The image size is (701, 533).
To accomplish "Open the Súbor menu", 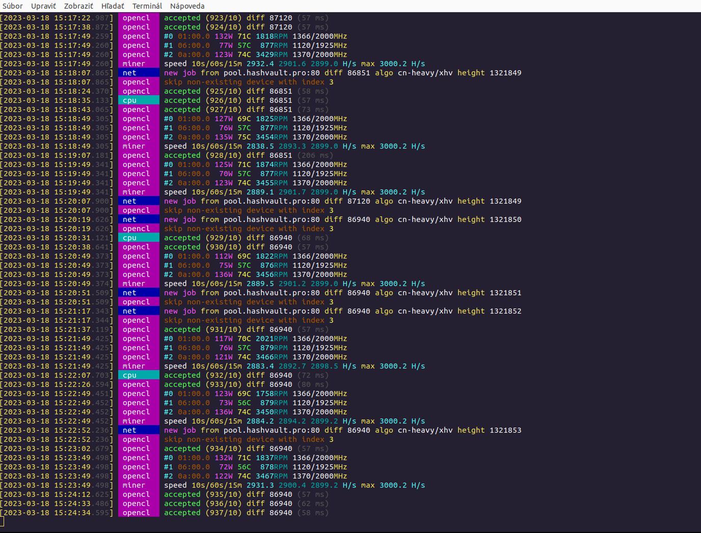I will (12, 6).
